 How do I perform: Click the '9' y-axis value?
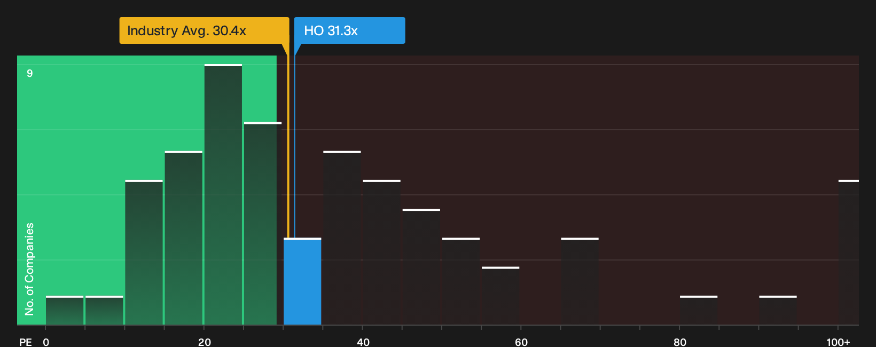click(30, 73)
